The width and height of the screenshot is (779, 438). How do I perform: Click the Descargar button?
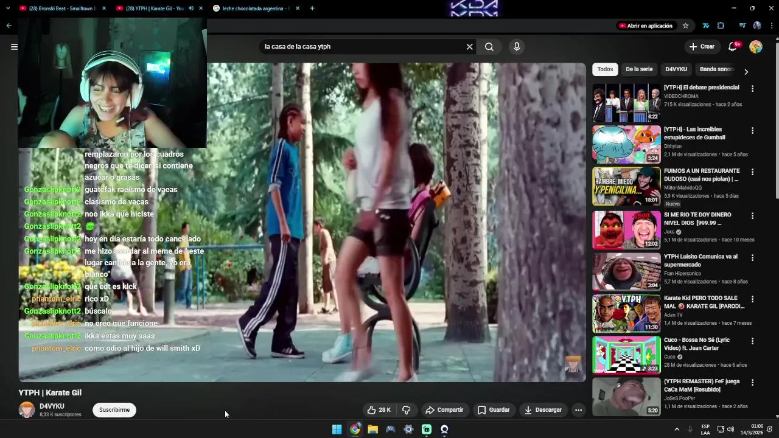pos(543,410)
